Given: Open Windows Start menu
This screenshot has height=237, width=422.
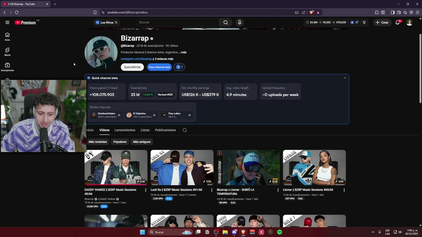Looking at the screenshot, I should [142, 232].
